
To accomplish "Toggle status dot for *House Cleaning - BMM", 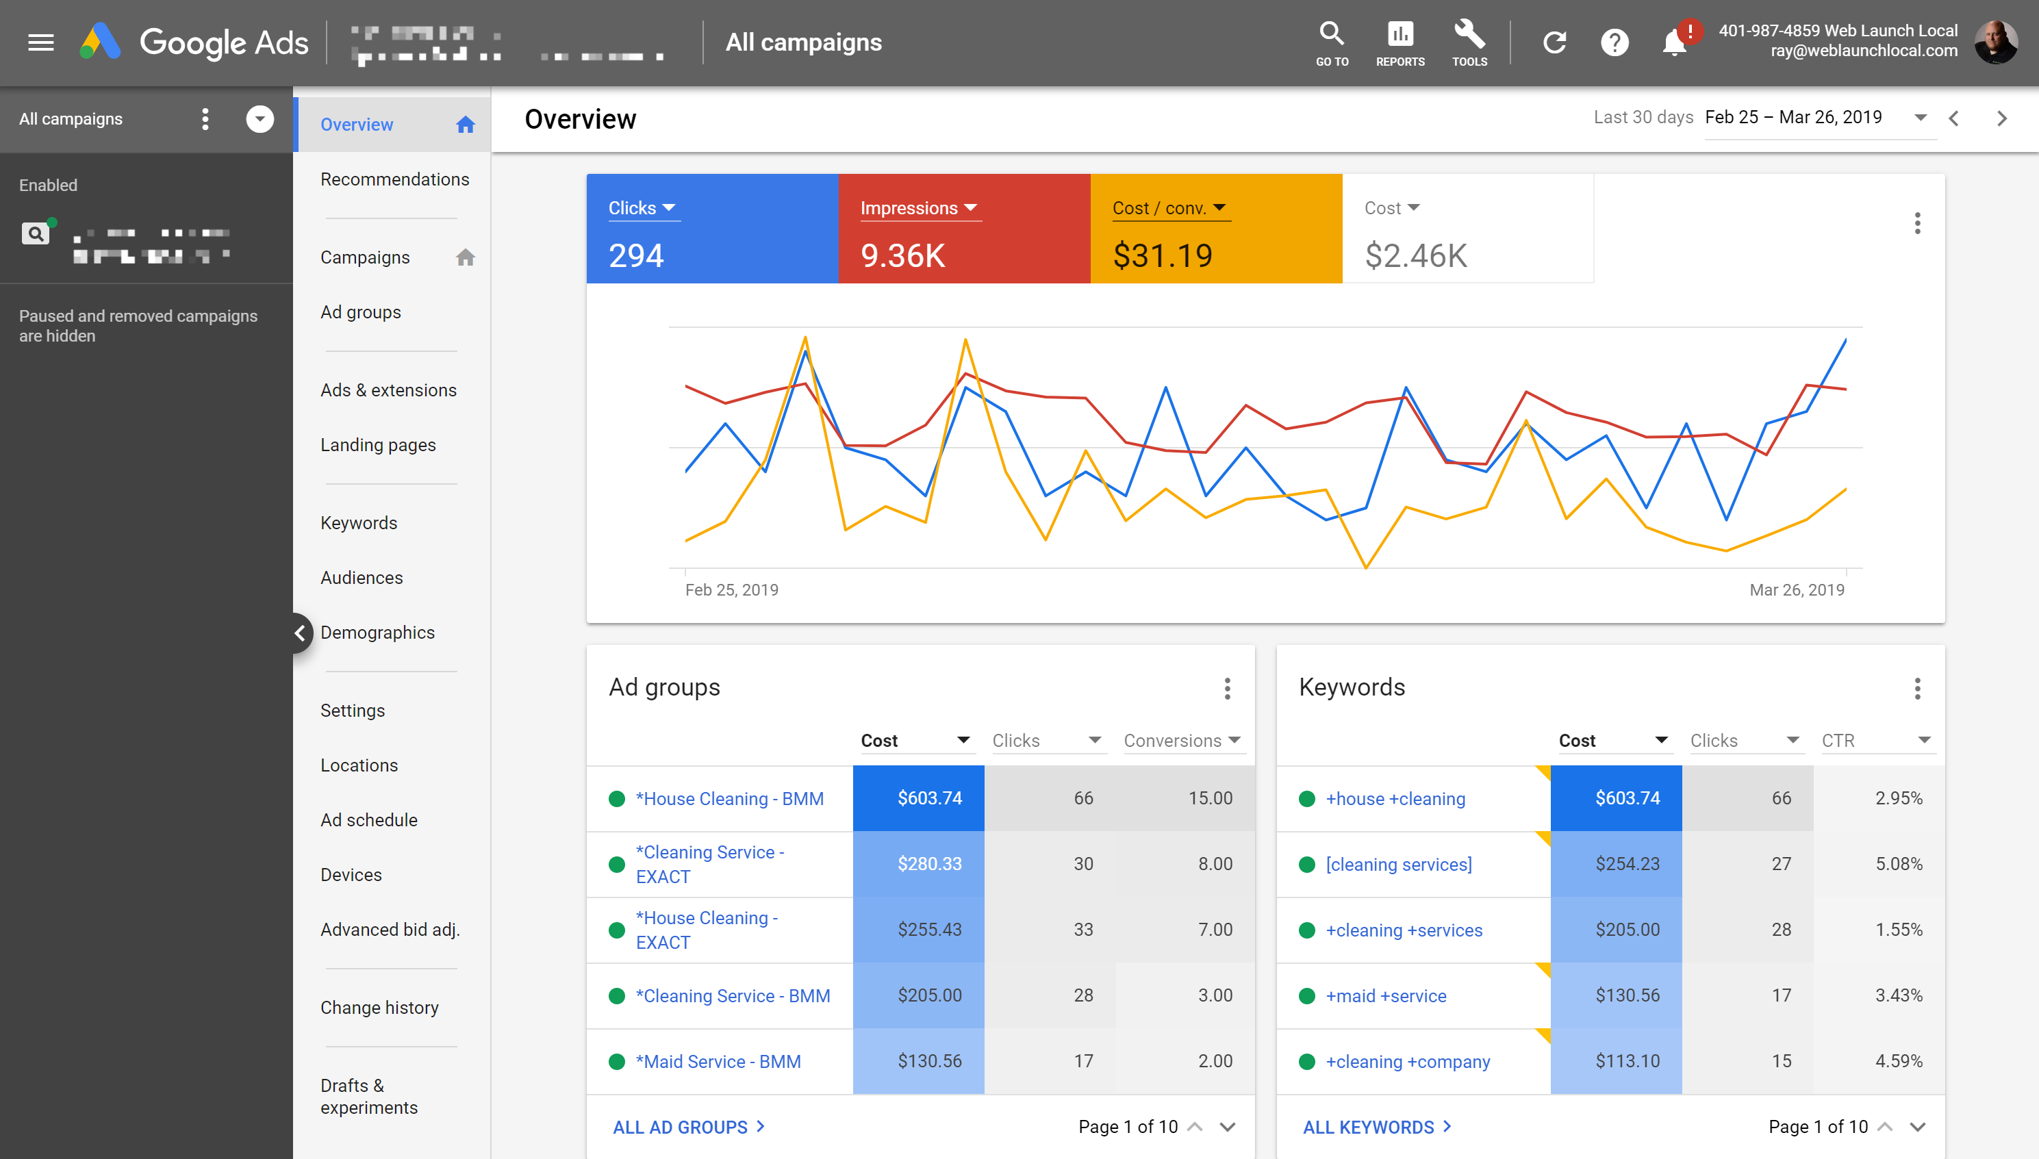I will 616,798.
